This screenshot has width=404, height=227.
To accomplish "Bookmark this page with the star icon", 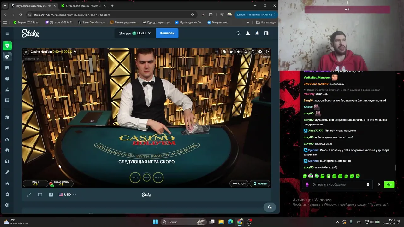I will pos(193,15).
